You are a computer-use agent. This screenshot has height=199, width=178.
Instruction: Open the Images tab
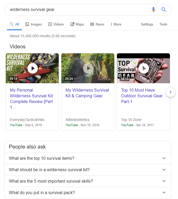pyautogui.click(x=33, y=24)
